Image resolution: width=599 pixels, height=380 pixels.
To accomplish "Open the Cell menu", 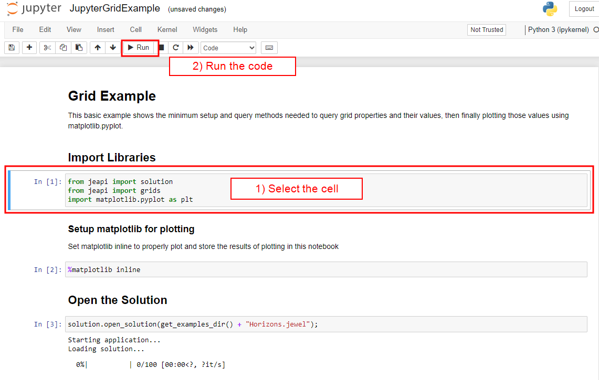I will 136,30.
